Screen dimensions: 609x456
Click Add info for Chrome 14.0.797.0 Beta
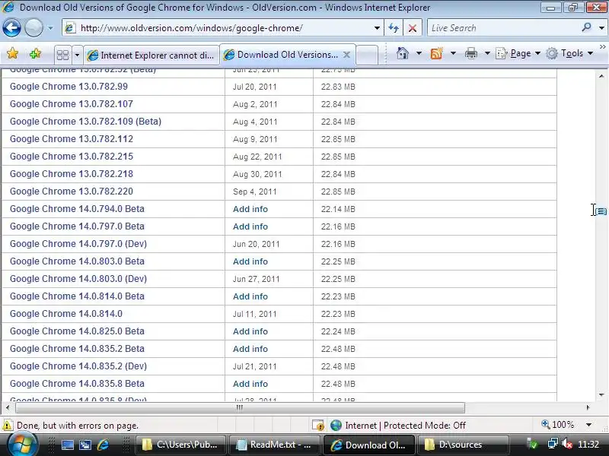click(x=250, y=226)
